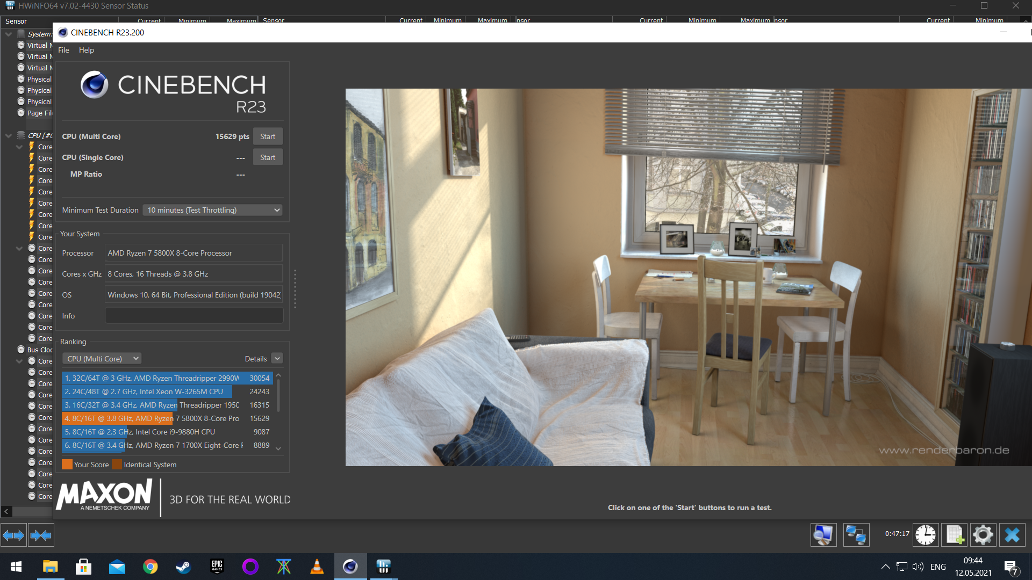
Task: Open Epic Games Launcher on taskbar
Action: (217, 567)
